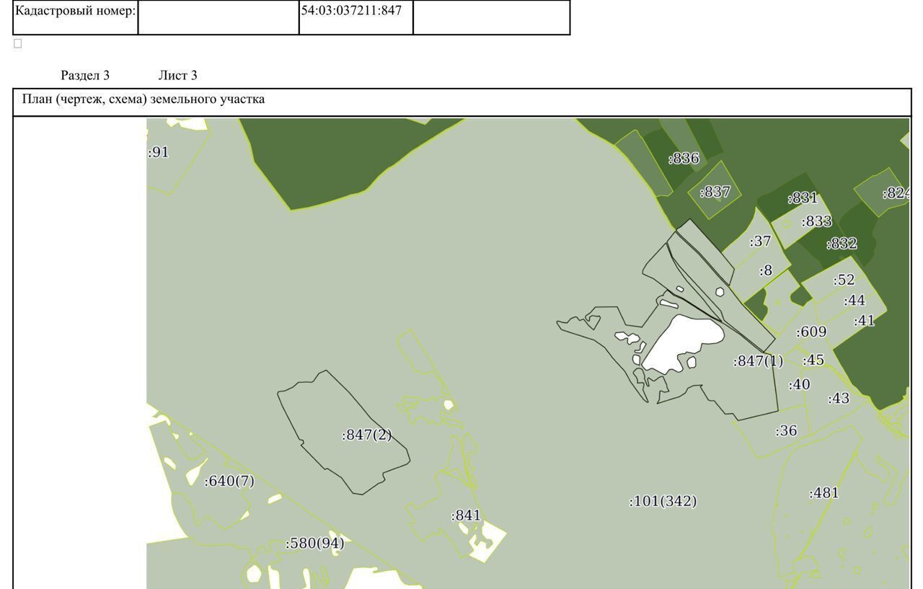Click parcel label :837
Viewport: 923px width, 589px height.
[715, 192]
